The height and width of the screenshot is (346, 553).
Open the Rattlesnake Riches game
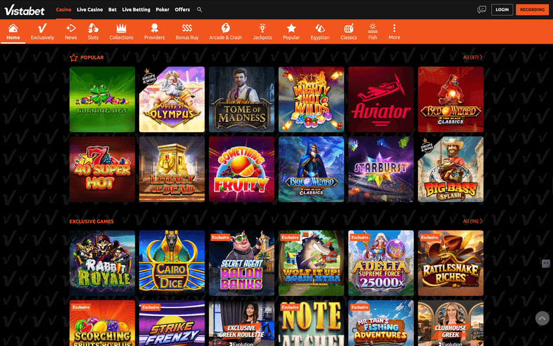click(451, 263)
